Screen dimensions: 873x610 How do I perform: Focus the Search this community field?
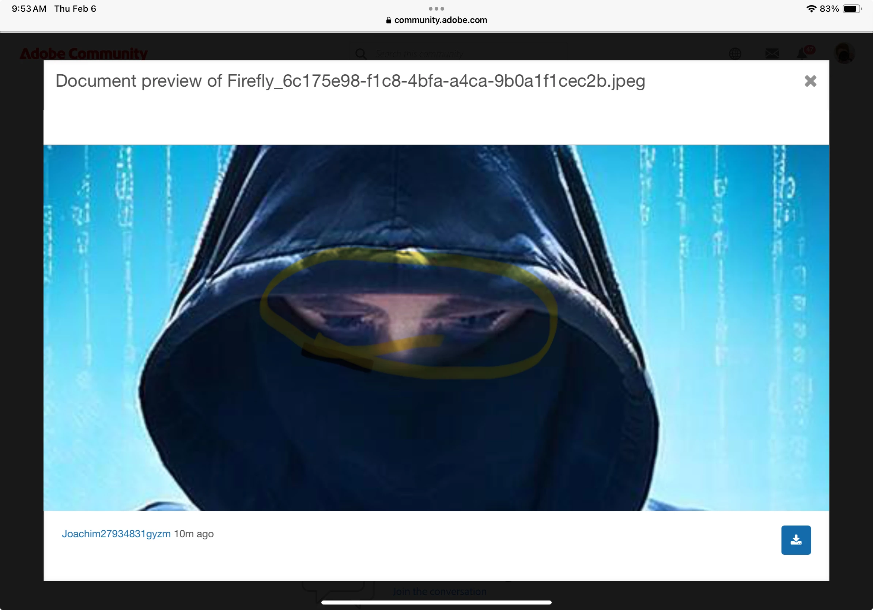click(456, 54)
